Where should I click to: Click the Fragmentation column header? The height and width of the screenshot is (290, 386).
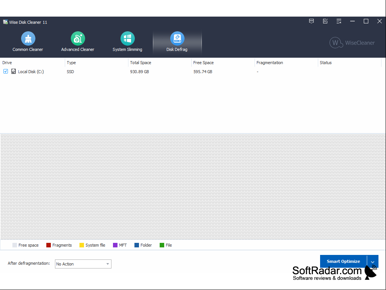click(x=286, y=63)
